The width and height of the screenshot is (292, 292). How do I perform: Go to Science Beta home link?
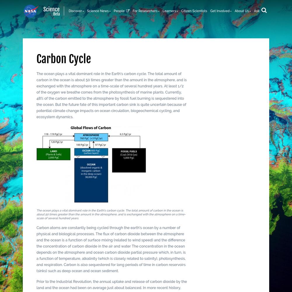pos(51,11)
